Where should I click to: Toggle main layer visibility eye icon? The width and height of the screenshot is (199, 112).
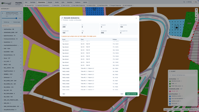click(x=2, y=13)
